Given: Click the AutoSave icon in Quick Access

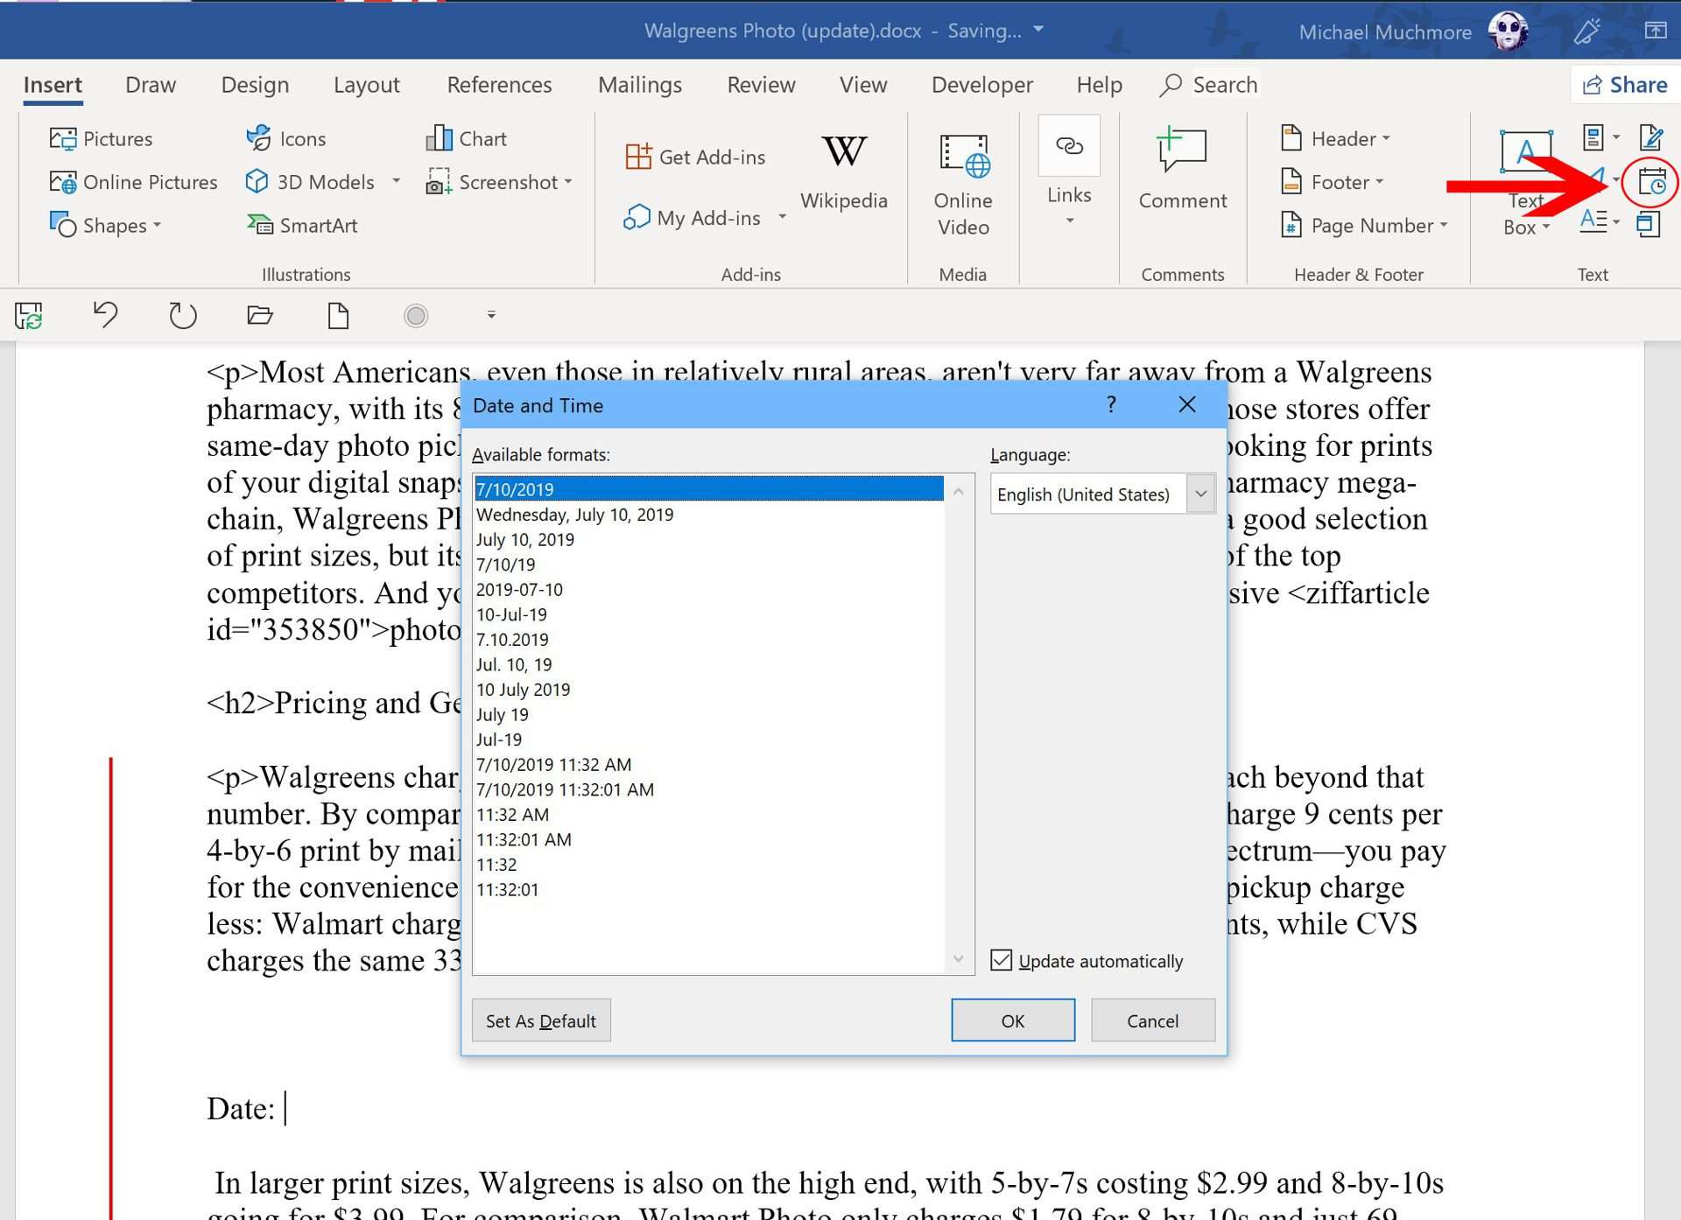Looking at the screenshot, I should [x=29, y=315].
